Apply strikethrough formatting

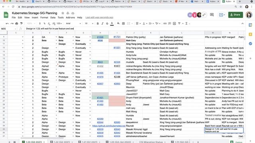(107, 23)
